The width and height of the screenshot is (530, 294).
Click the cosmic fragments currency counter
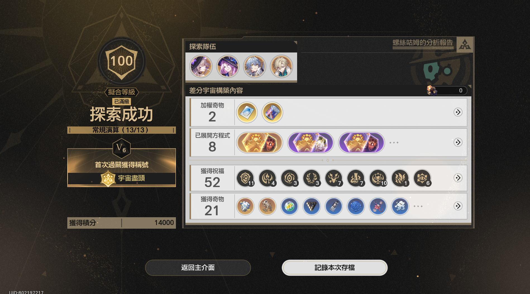click(447, 90)
